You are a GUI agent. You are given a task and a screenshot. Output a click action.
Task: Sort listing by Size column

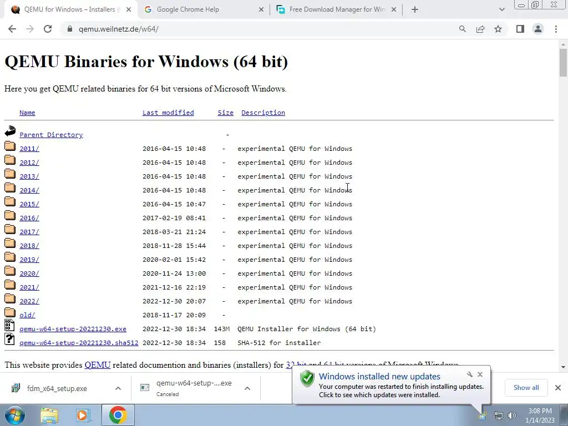coord(225,113)
